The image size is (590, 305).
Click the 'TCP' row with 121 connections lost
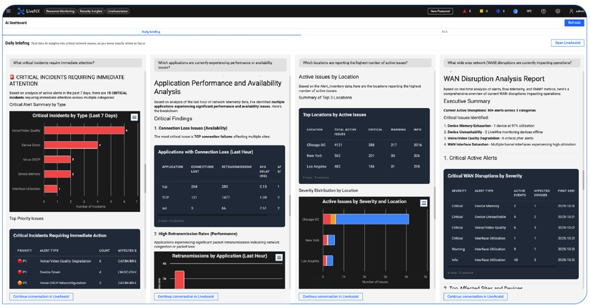tap(219, 197)
